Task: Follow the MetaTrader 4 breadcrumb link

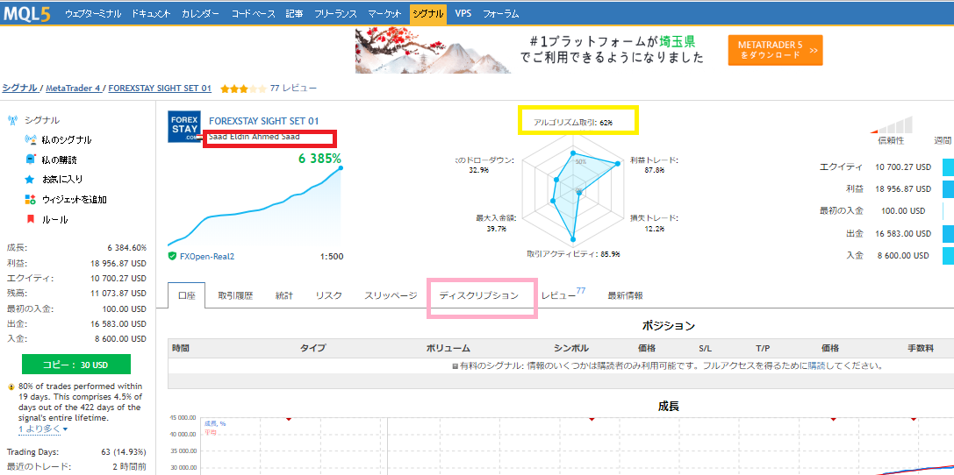Action: [x=73, y=88]
